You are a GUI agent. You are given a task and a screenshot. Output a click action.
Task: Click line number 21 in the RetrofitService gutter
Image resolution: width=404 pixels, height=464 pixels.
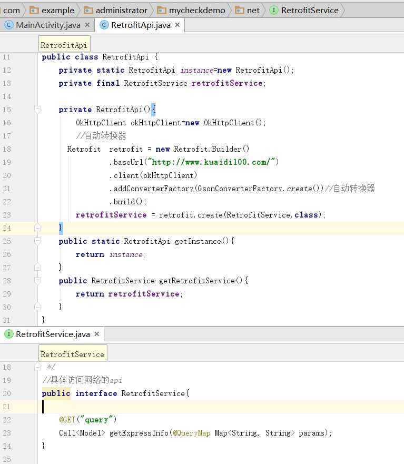click(6, 407)
